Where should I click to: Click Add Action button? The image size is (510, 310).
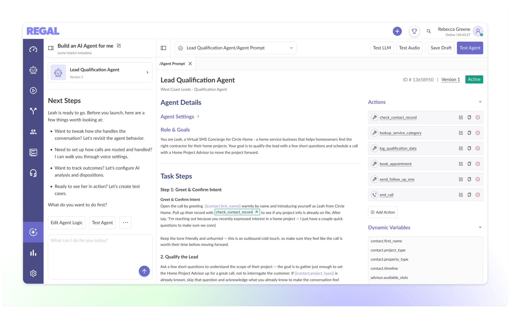point(383,212)
